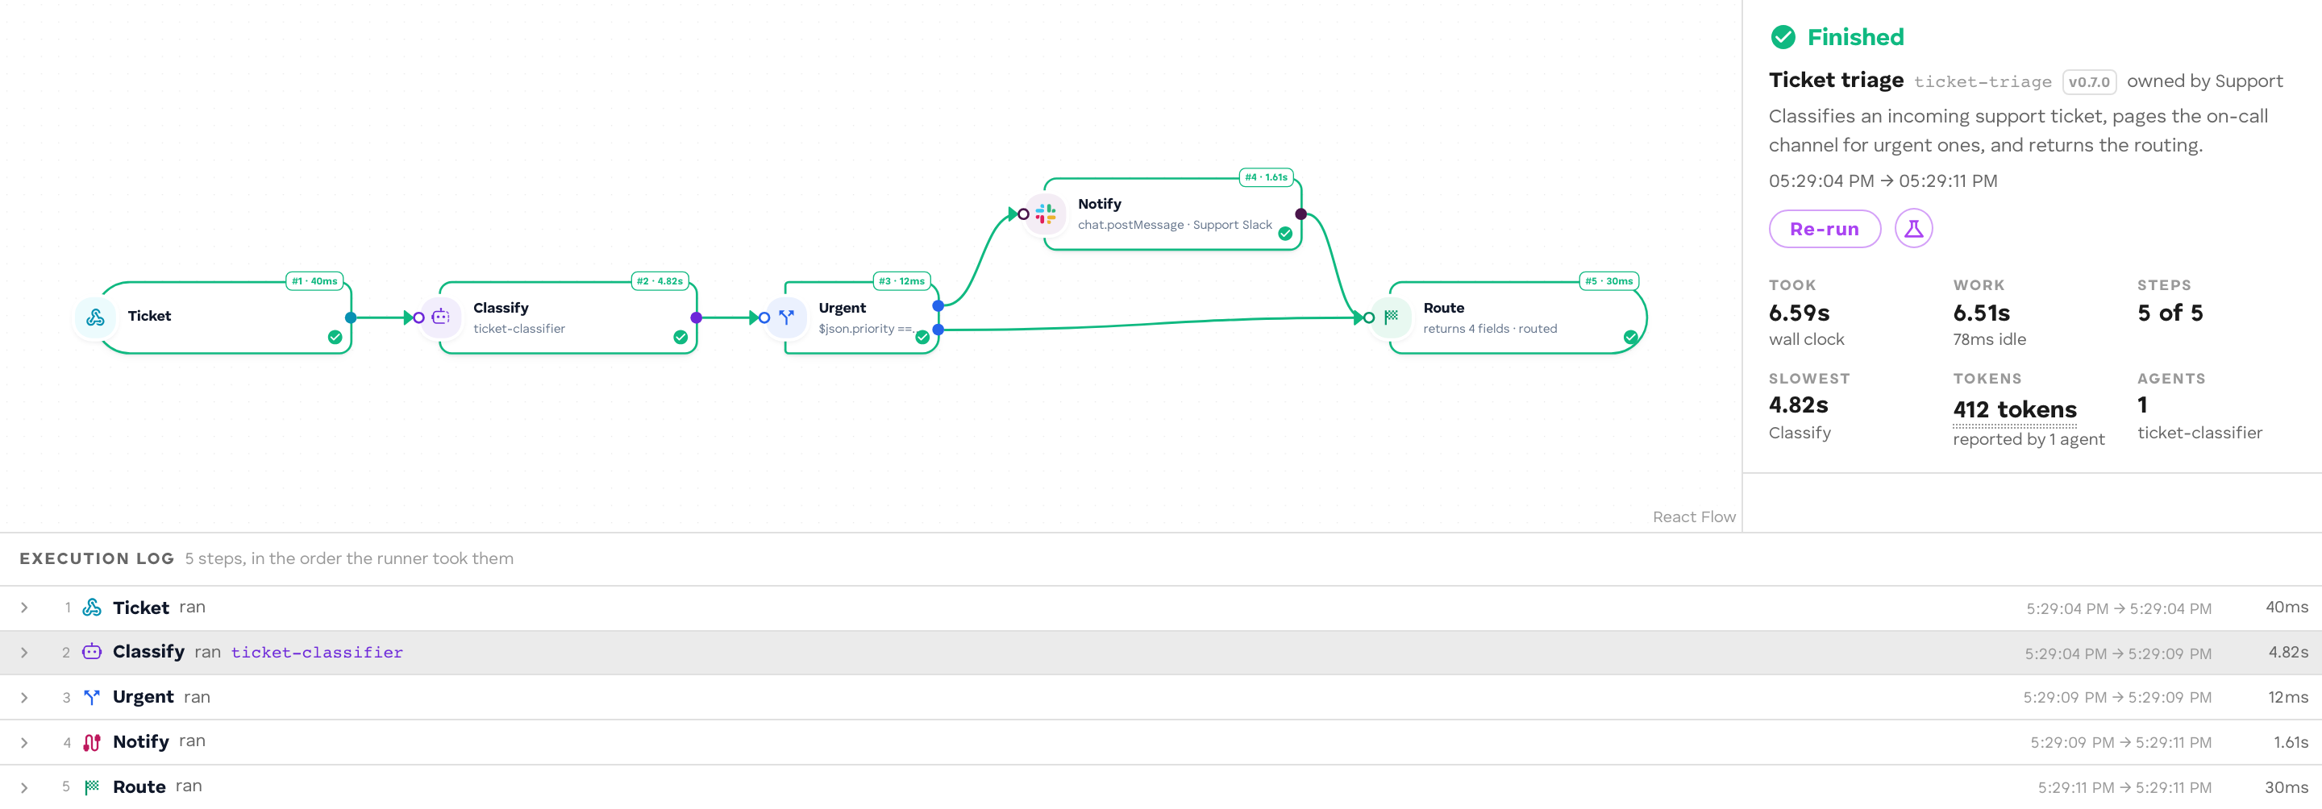The image size is (2322, 809).
Task: Click the Urgent node branch icon
Action: coord(787,317)
